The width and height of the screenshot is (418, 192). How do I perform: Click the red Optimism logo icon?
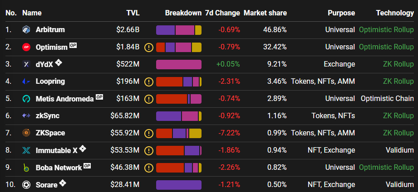tap(26, 47)
